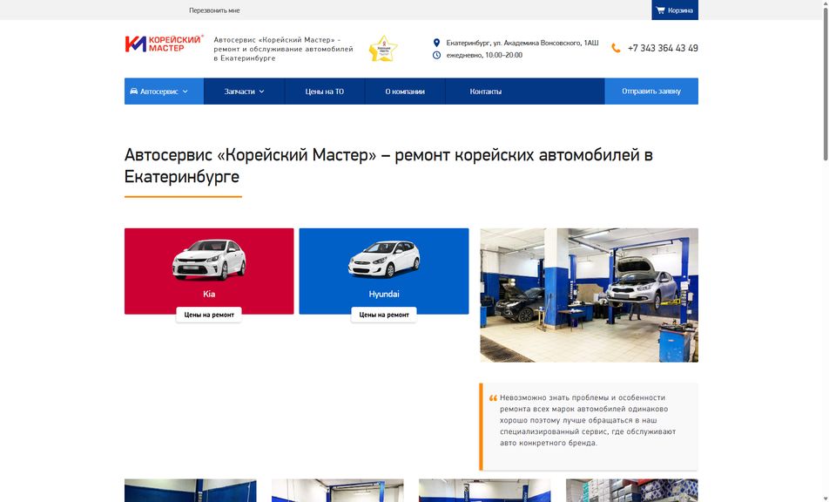Click the main page heading text
Viewport: 829px width, 502px height.
click(x=388, y=166)
